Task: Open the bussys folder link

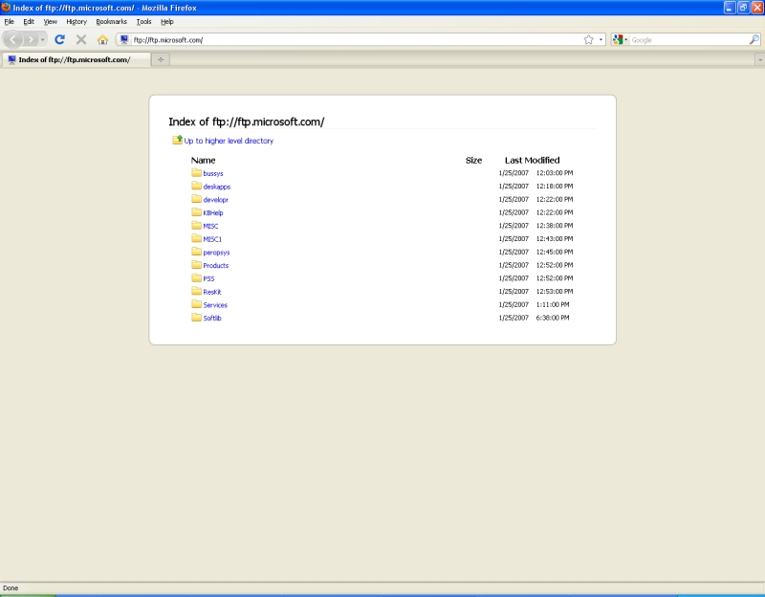Action: pyautogui.click(x=212, y=173)
